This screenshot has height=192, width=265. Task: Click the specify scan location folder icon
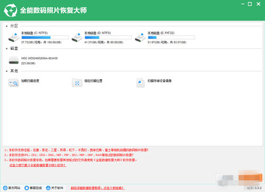point(77,83)
